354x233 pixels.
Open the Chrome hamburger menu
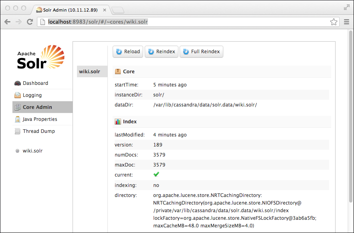click(x=346, y=22)
